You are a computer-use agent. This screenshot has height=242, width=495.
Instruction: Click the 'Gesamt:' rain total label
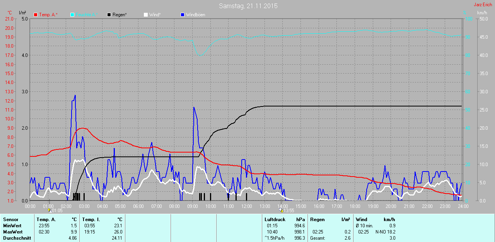tap(317, 238)
